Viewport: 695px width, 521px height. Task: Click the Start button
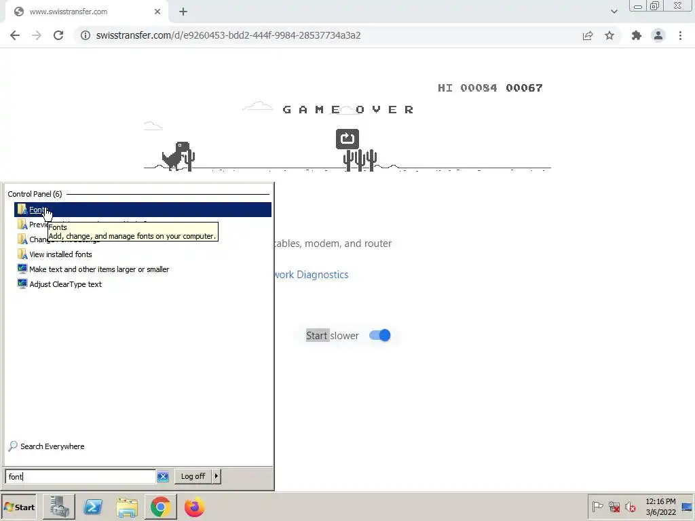point(19,507)
